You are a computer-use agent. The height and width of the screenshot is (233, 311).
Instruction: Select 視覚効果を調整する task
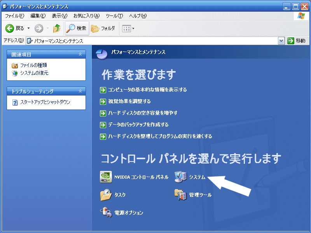point(129,101)
